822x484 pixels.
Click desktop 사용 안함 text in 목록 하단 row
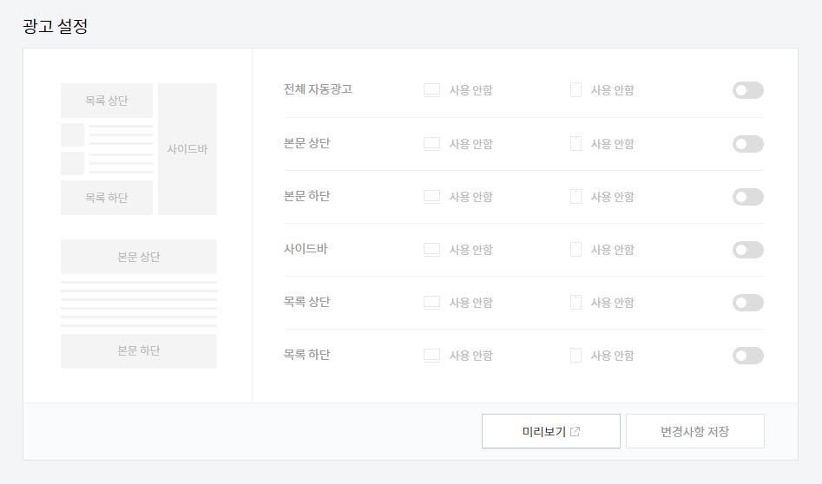click(470, 356)
